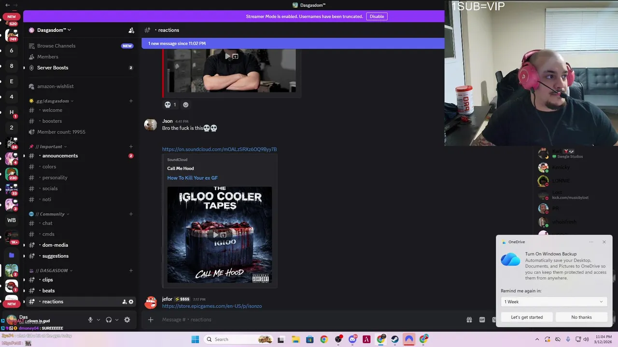This screenshot has height=347, width=618.
Task: Open the blue server folder
Action: tap(12, 255)
